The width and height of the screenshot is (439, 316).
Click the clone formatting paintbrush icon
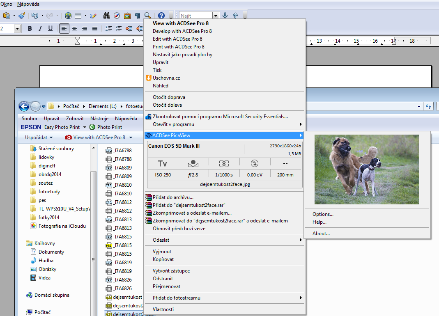click(x=22, y=16)
